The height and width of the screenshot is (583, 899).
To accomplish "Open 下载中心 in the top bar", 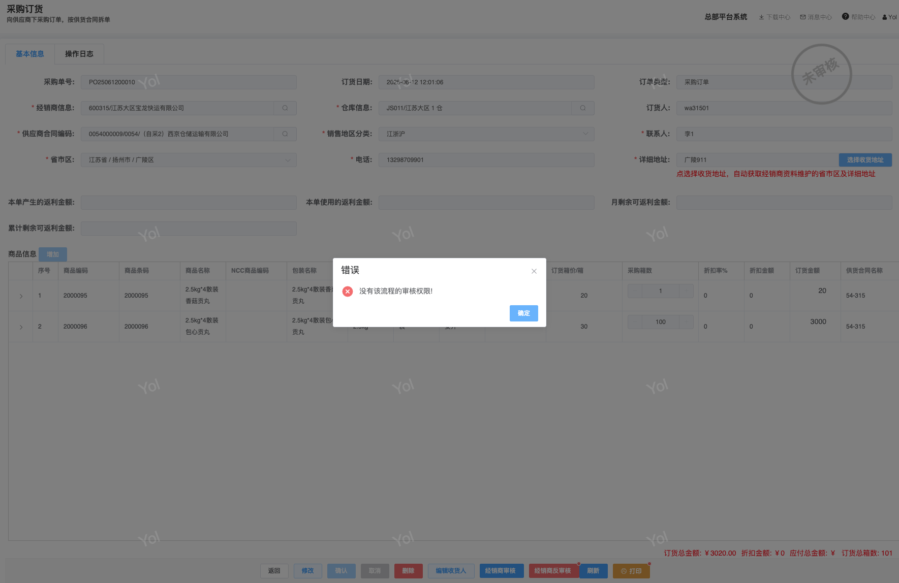I will (774, 17).
